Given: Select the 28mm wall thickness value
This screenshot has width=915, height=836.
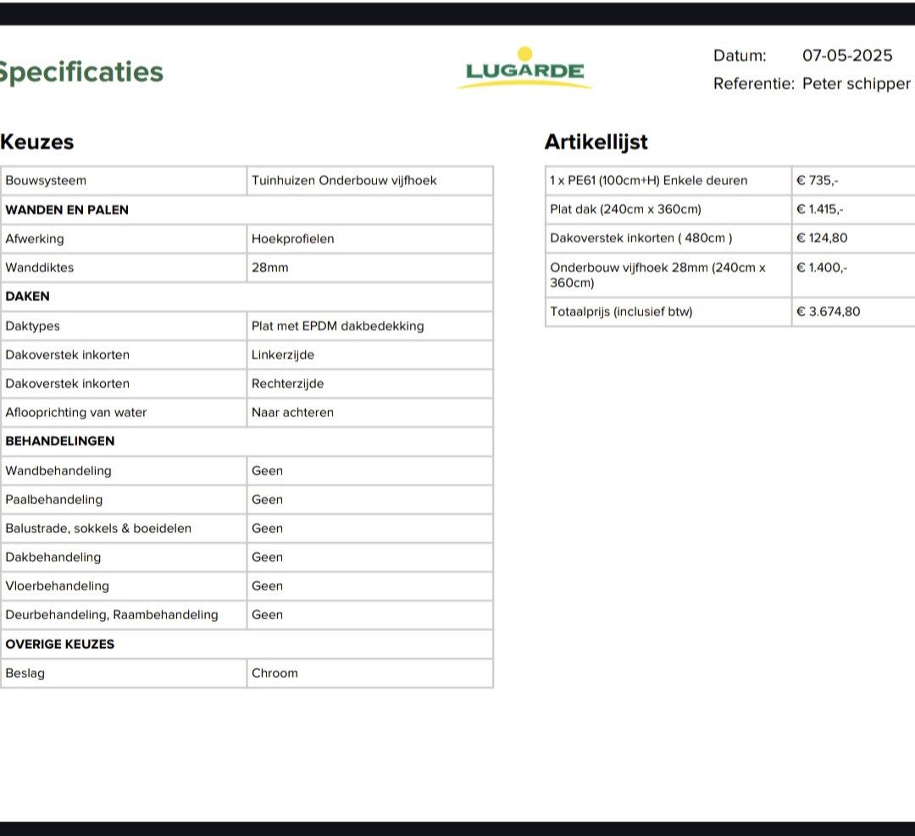Looking at the screenshot, I should [x=269, y=267].
